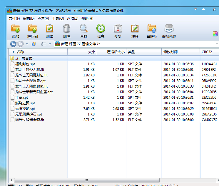This screenshot has height=186, width=219.
Task: Sort by the 名称 column header
Action: [x=38, y=52]
